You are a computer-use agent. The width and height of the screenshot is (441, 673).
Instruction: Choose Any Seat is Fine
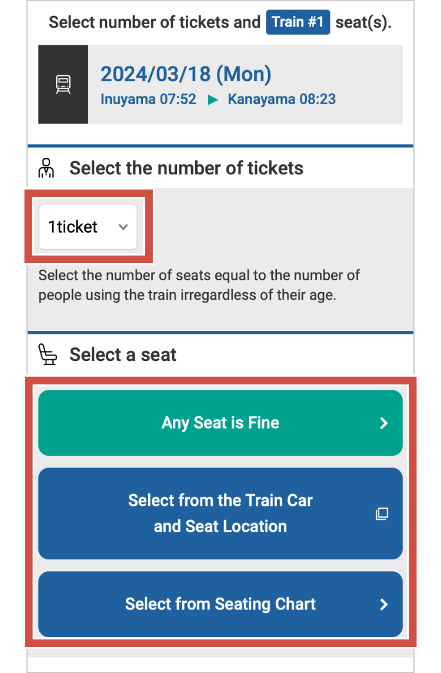220,423
